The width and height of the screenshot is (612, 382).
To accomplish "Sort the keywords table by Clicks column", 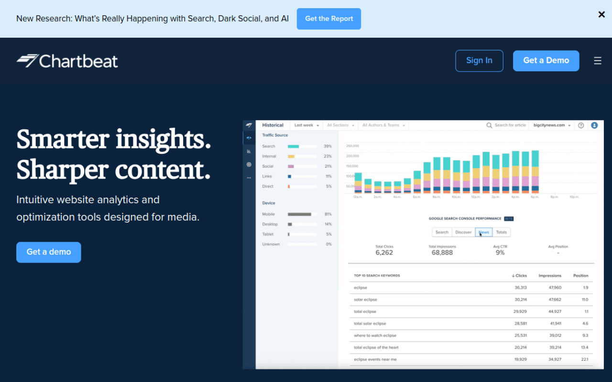I will 519,276.
